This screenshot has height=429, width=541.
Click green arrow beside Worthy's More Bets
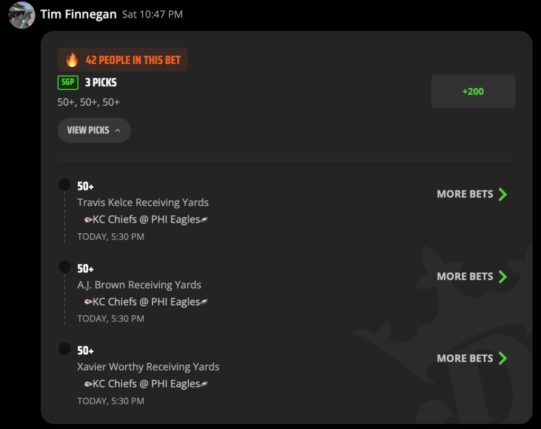pyautogui.click(x=503, y=359)
